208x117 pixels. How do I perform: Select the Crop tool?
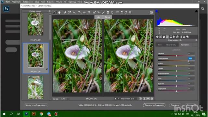click(79, 12)
